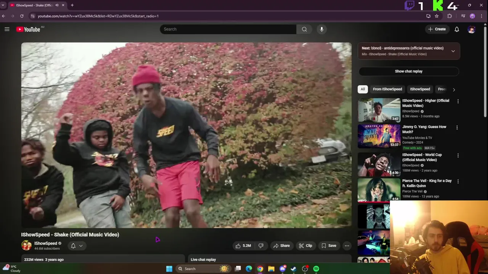The image size is (488, 274).
Task: Open OBS Studio from taskbar
Action: 305,269
